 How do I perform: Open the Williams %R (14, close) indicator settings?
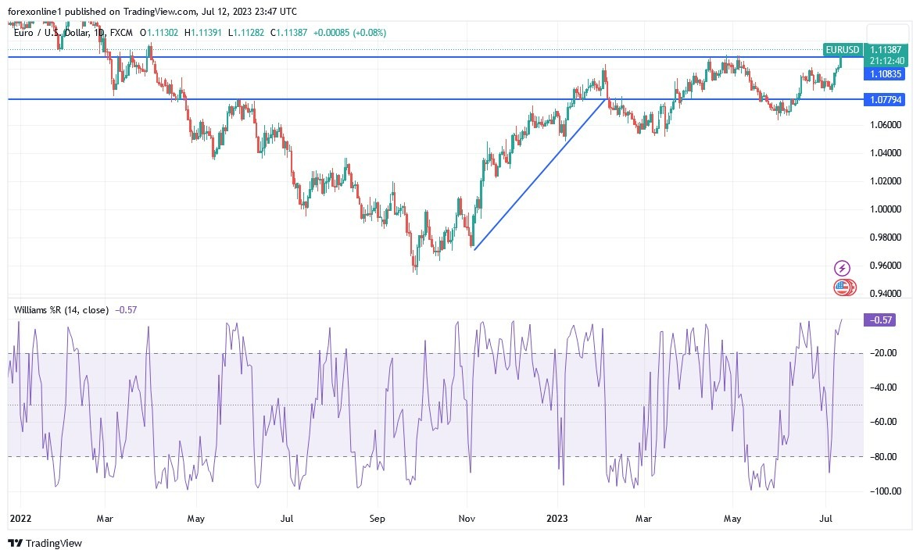(61, 310)
